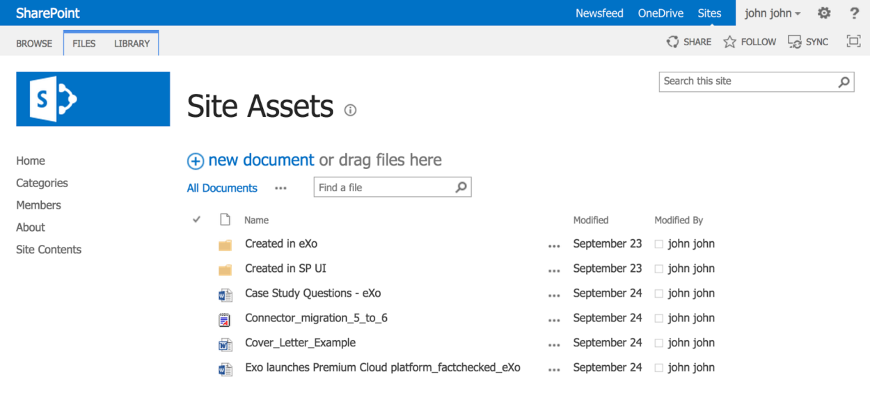Click the search magnifier in Find a file

pyautogui.click(x=461, y=186)
